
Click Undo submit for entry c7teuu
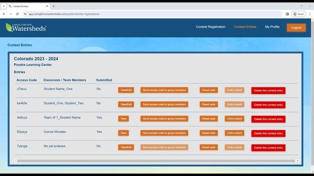click(235, 90)
